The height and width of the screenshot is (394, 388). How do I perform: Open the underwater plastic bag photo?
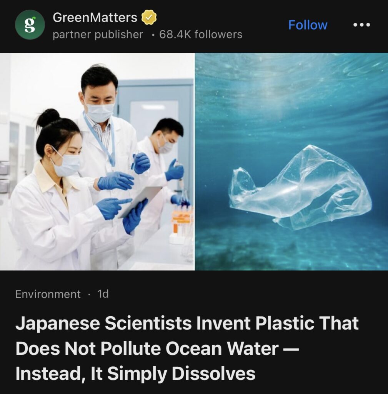pos(291,162)
